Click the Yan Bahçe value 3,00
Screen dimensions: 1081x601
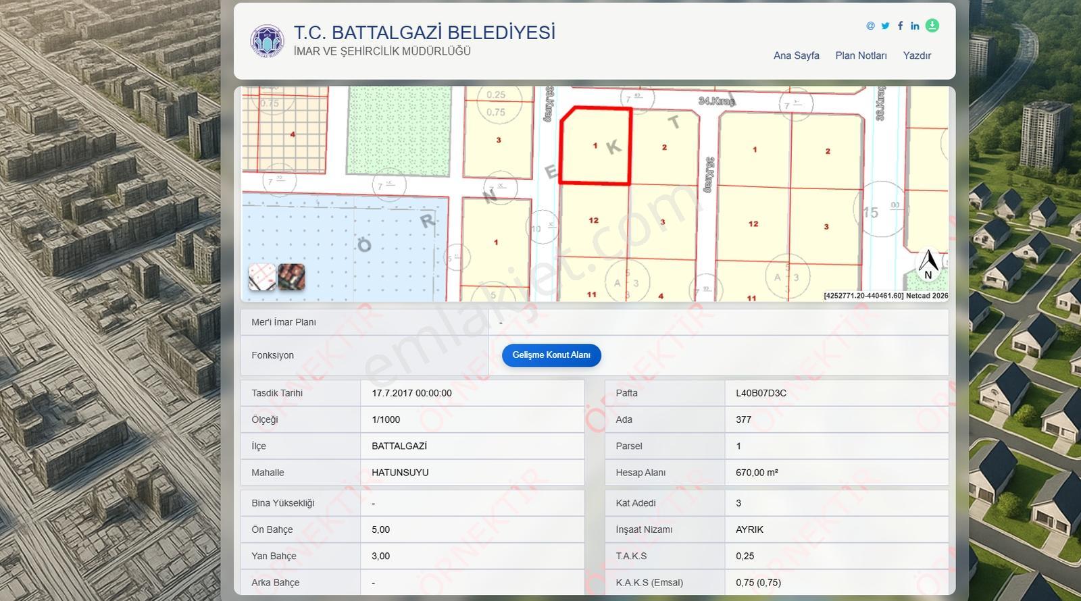click(380, 556)
